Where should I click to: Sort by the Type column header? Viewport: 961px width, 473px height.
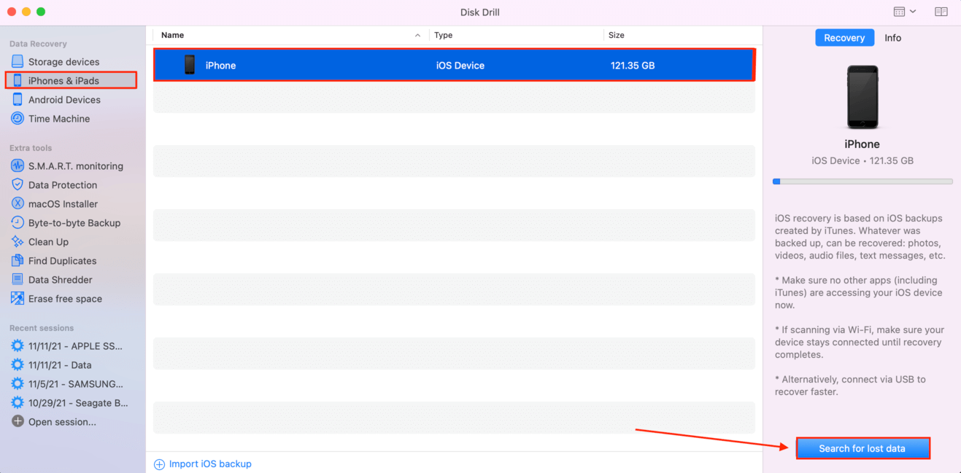(x=443, y=35)
